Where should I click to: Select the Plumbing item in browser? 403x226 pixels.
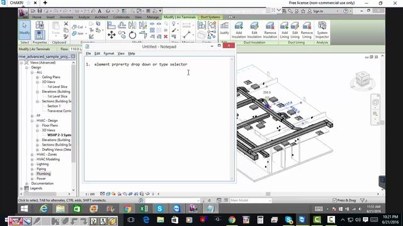pos(43,174)
